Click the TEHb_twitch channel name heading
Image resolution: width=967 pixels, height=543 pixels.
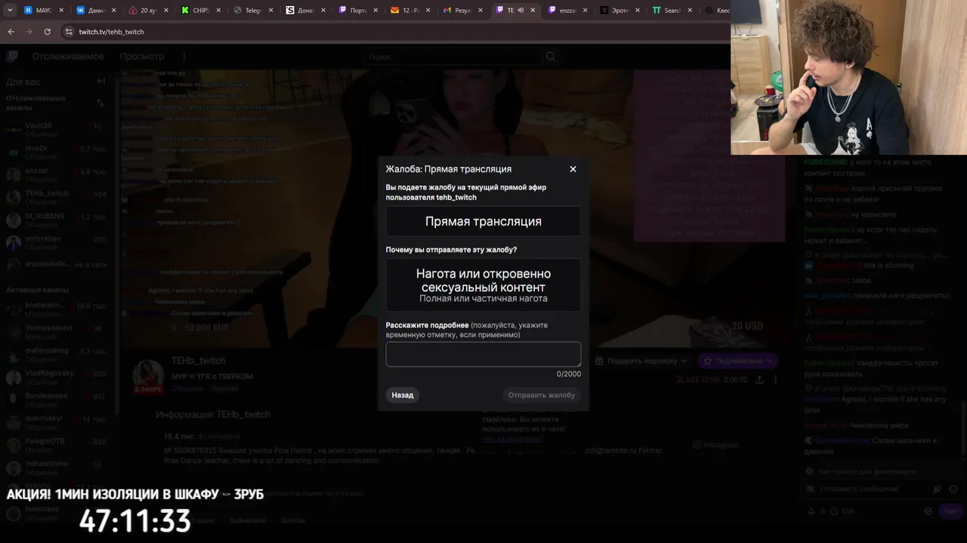pos(199,360)
